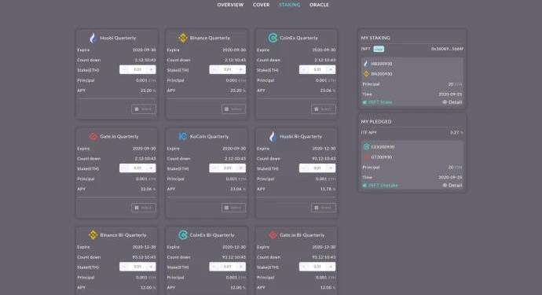Increase KuCoin Quarterly stake with plus

(x=241, y=168)
